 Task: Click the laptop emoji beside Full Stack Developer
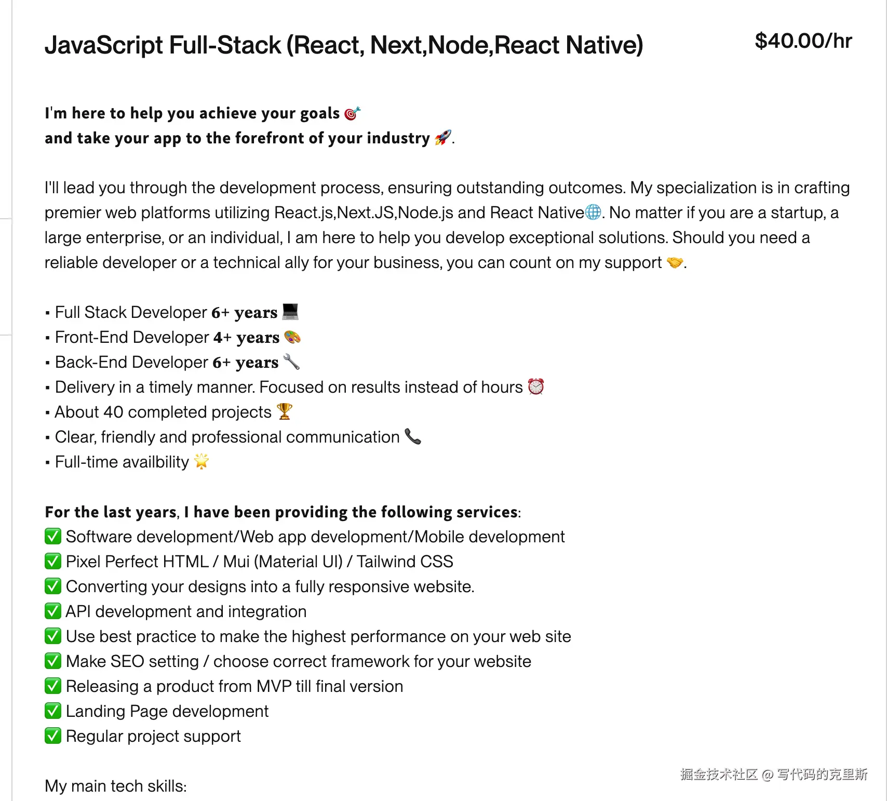point(290,312)
